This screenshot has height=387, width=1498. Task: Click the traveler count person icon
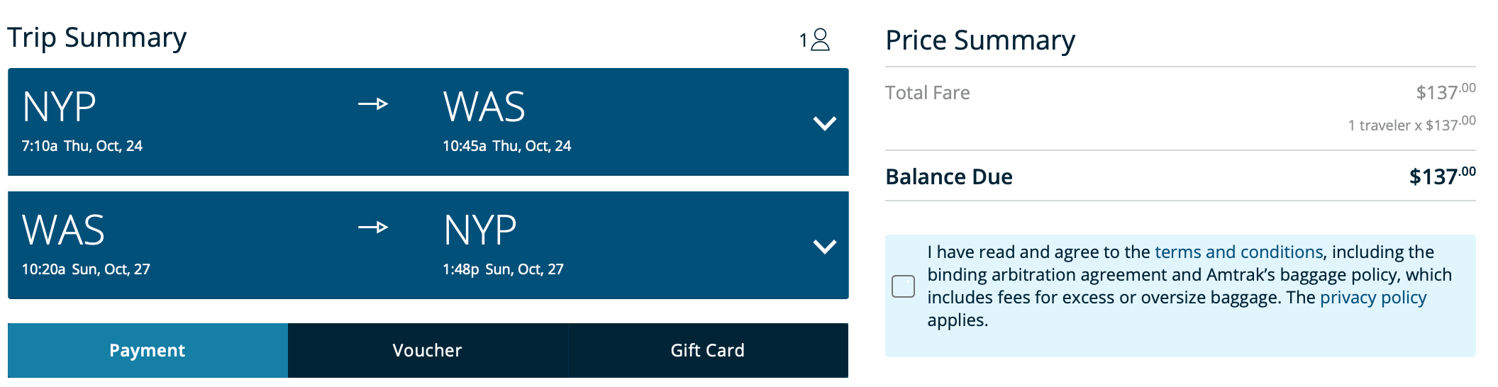(x=820, y=40)
